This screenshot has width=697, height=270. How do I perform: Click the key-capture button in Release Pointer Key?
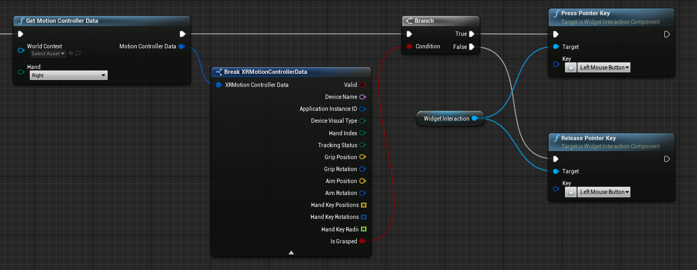coord(571,192)
